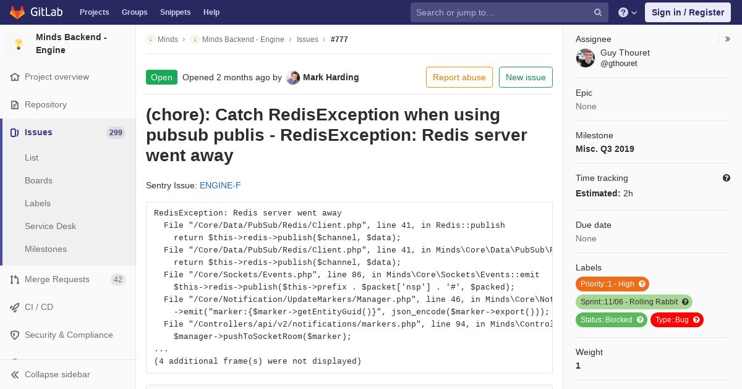Click the Security & Compliance shield icon
Screen dimensions: 742x389
coord(15,335)
